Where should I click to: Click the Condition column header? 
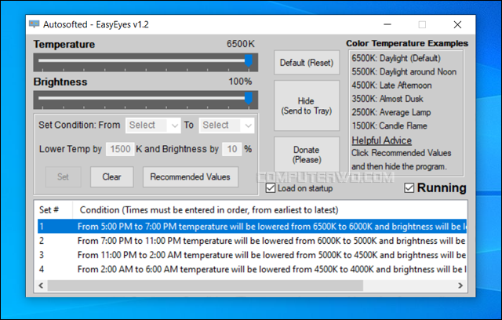[269, 210]
